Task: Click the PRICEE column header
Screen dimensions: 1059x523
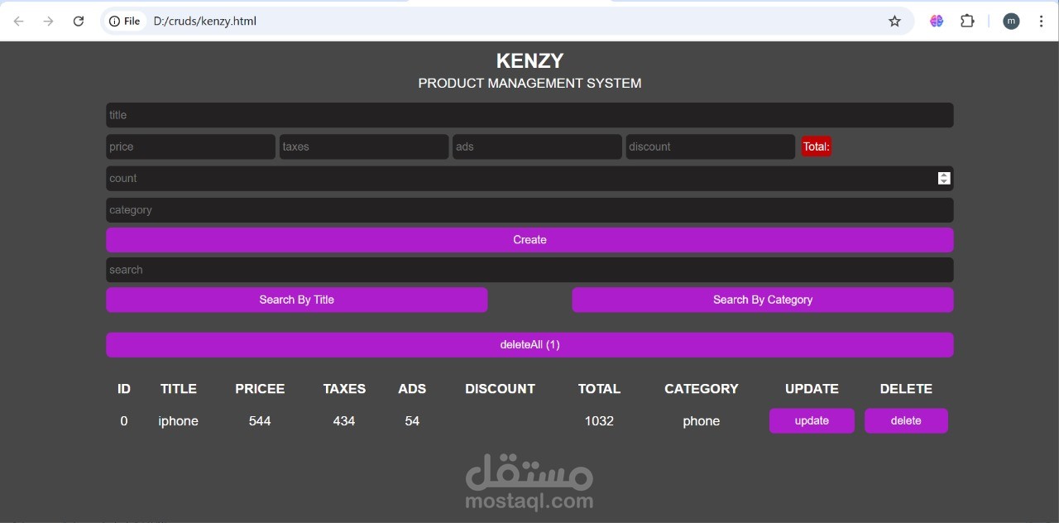Action: click(260, 389)
